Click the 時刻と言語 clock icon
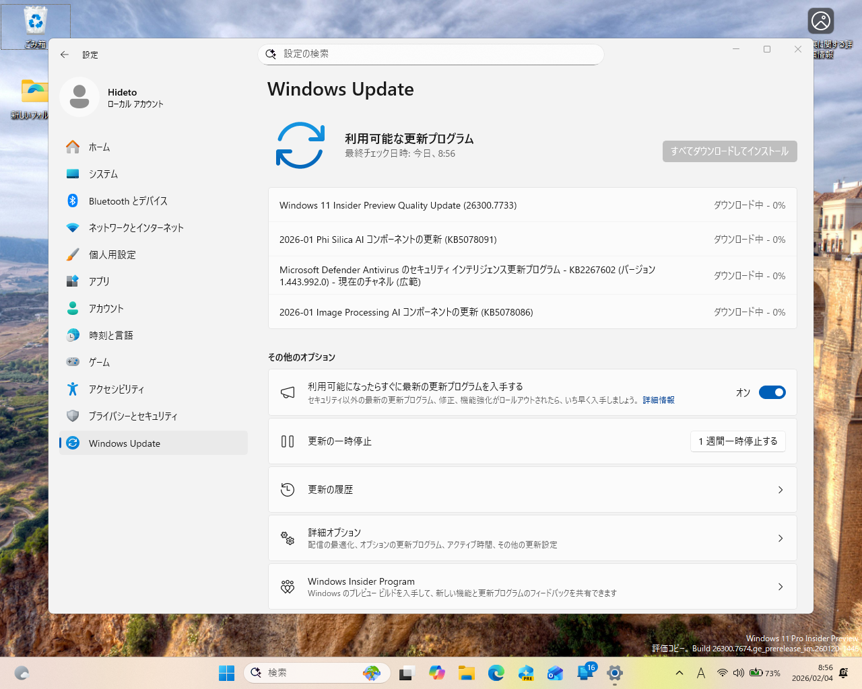This screenshot has height=689, width=862. [73, 335]
